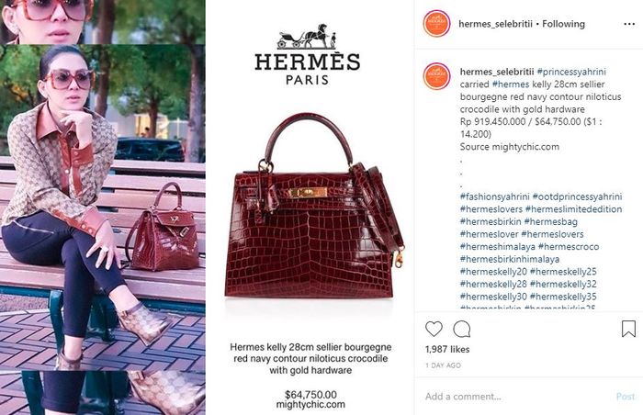The width and height of the screenshot is (643, 415).
Task: Save post with bookmark icon
Action: 628,329
